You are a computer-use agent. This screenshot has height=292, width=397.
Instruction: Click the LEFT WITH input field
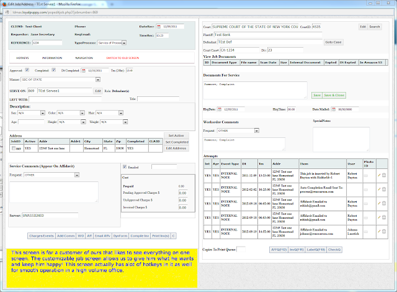65,99
